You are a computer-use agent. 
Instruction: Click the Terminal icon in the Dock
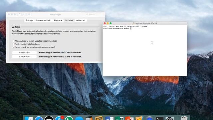159,118
